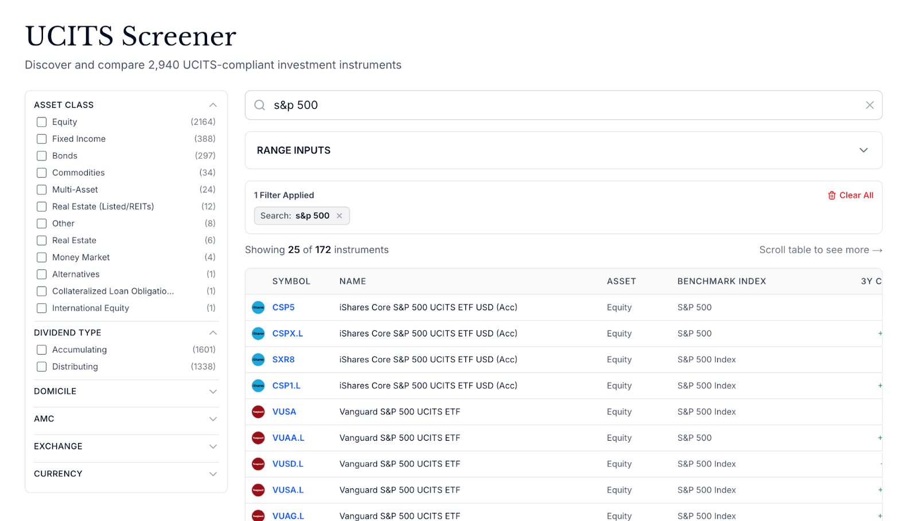This screenshot has height=521, width=918.
Task: Click into the 's&p 500' search field
Action: (563, 105)
